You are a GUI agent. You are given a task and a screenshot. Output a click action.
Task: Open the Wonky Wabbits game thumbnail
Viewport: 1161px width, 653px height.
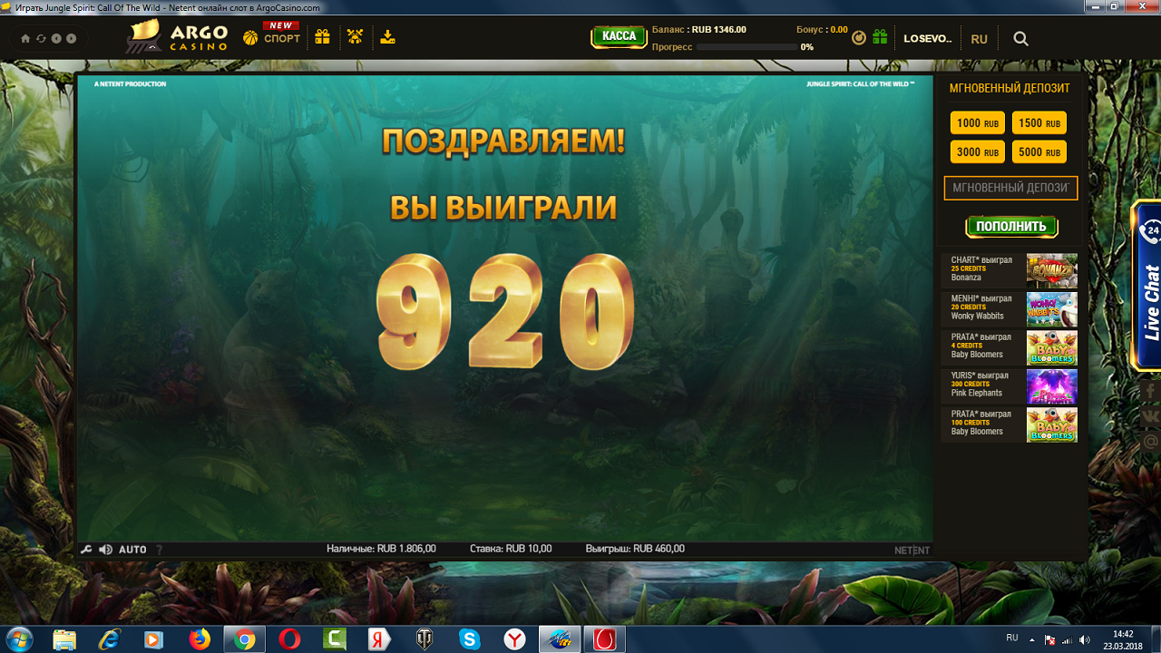[x=1051, y=309]
